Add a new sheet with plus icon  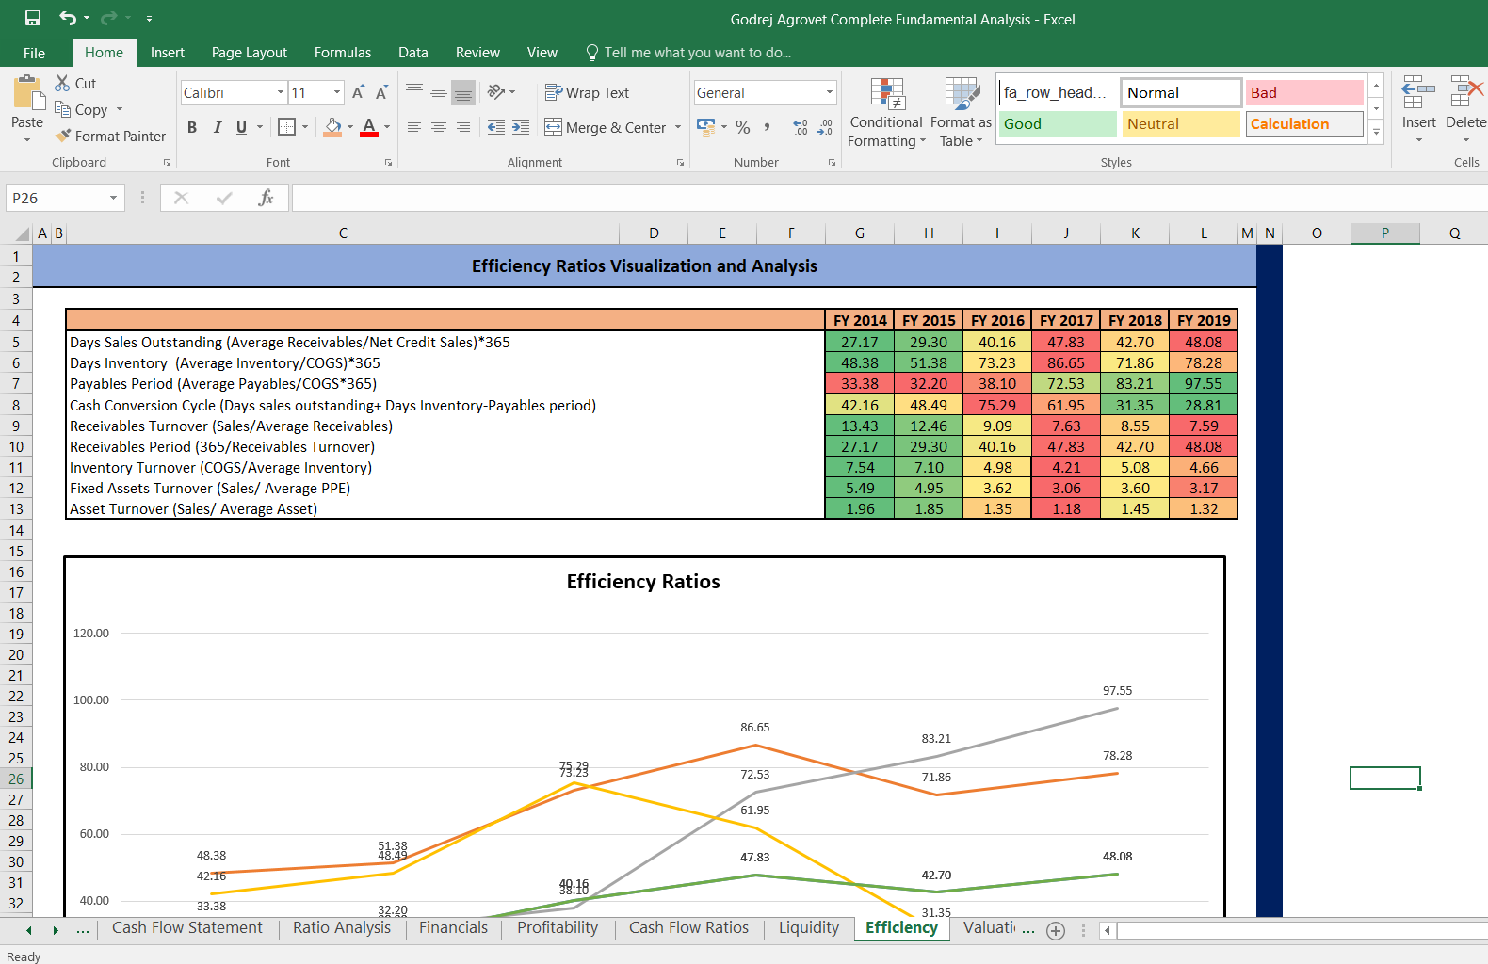(1056, 930)
